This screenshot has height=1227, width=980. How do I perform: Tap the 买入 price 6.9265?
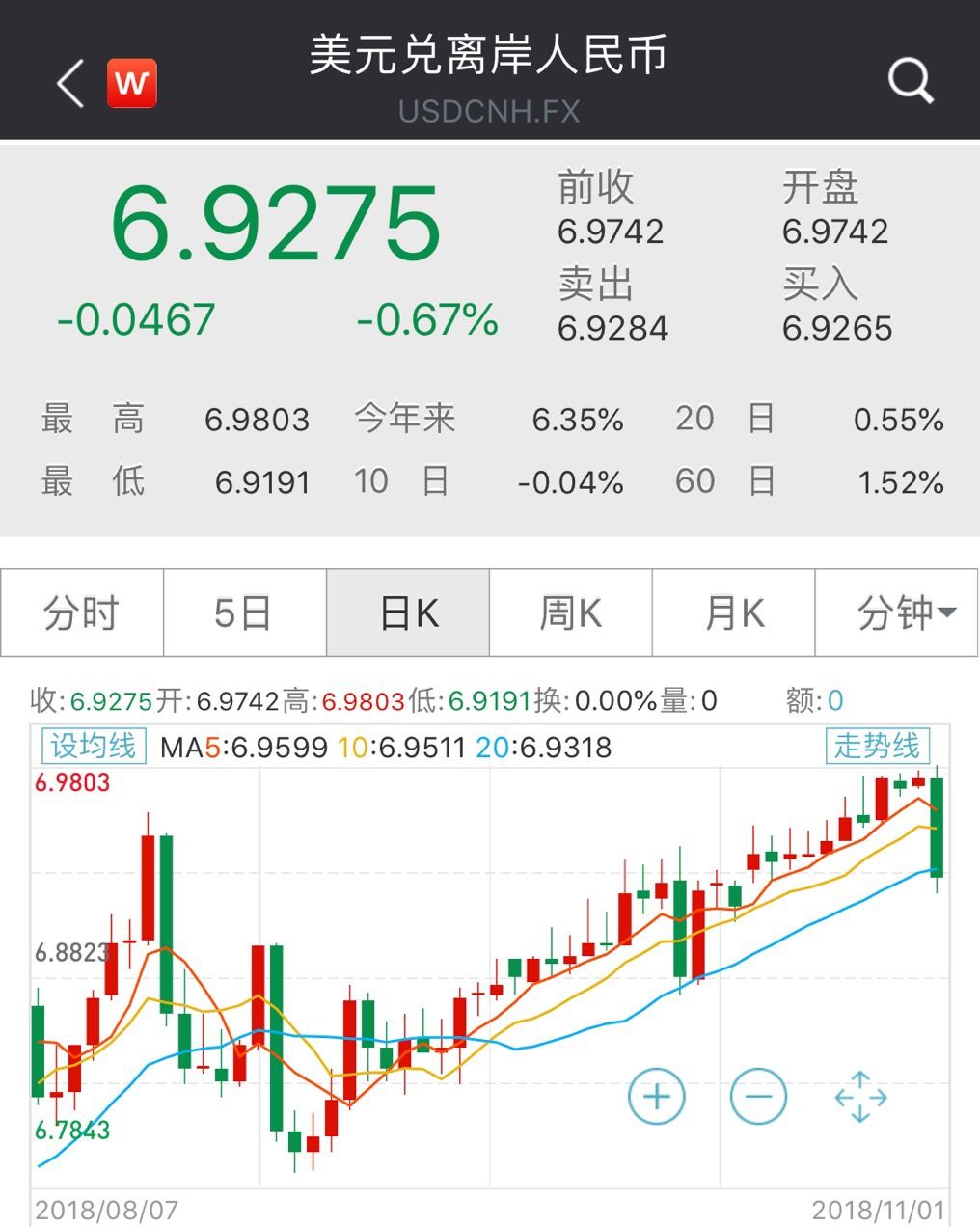(x=837, y=329)
